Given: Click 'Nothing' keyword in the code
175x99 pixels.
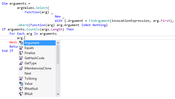Looking at the screenshot, I should [99, 25].
